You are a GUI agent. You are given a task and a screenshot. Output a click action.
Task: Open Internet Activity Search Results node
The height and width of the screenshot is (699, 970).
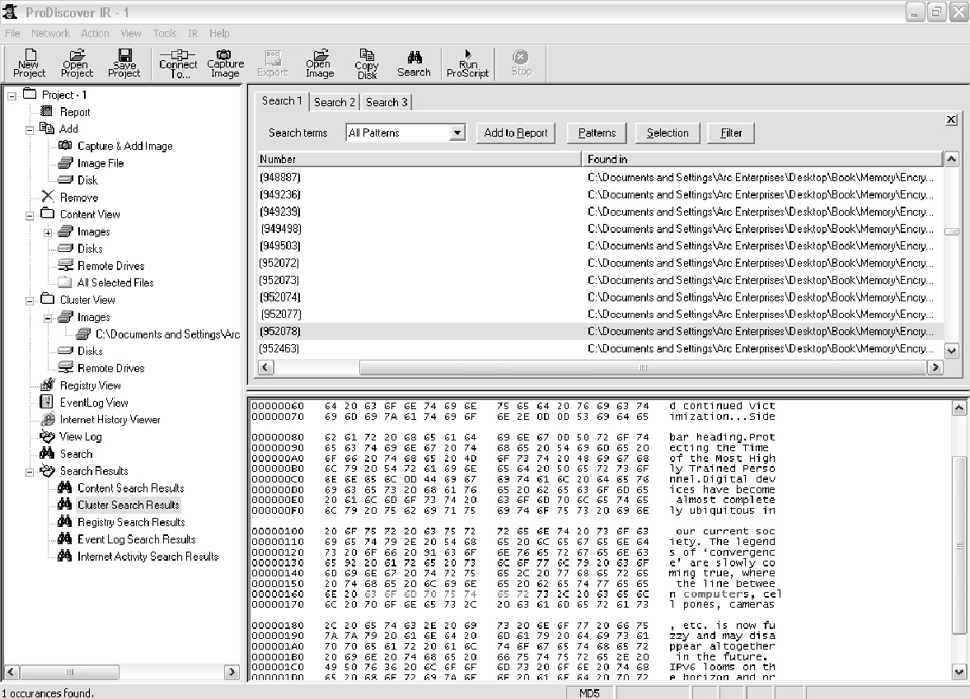(148, 557)
